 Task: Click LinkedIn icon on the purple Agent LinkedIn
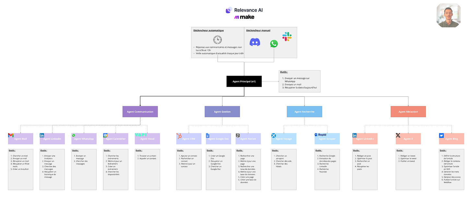pyautogui.click(x=42, y=135)
